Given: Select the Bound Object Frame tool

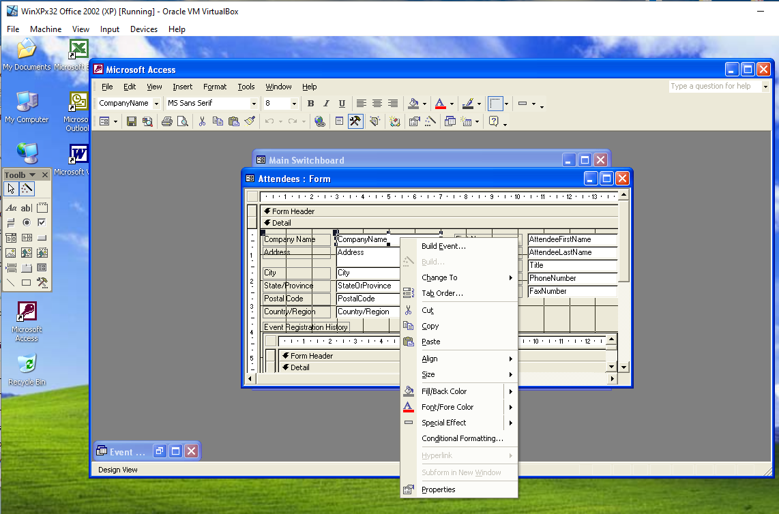Looking at the screenshot, I should click(42, 253).
